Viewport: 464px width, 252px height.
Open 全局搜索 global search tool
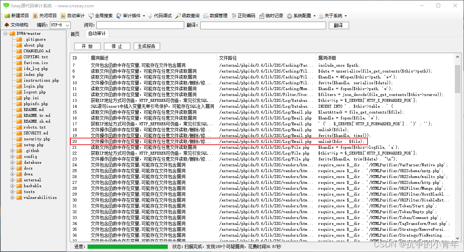pos(101,16)
